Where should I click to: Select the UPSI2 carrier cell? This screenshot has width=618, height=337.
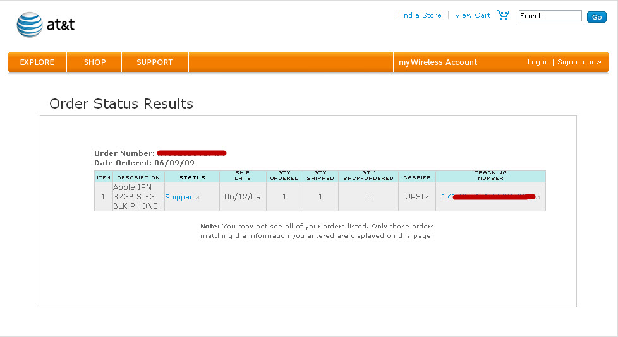pos(417,196)
